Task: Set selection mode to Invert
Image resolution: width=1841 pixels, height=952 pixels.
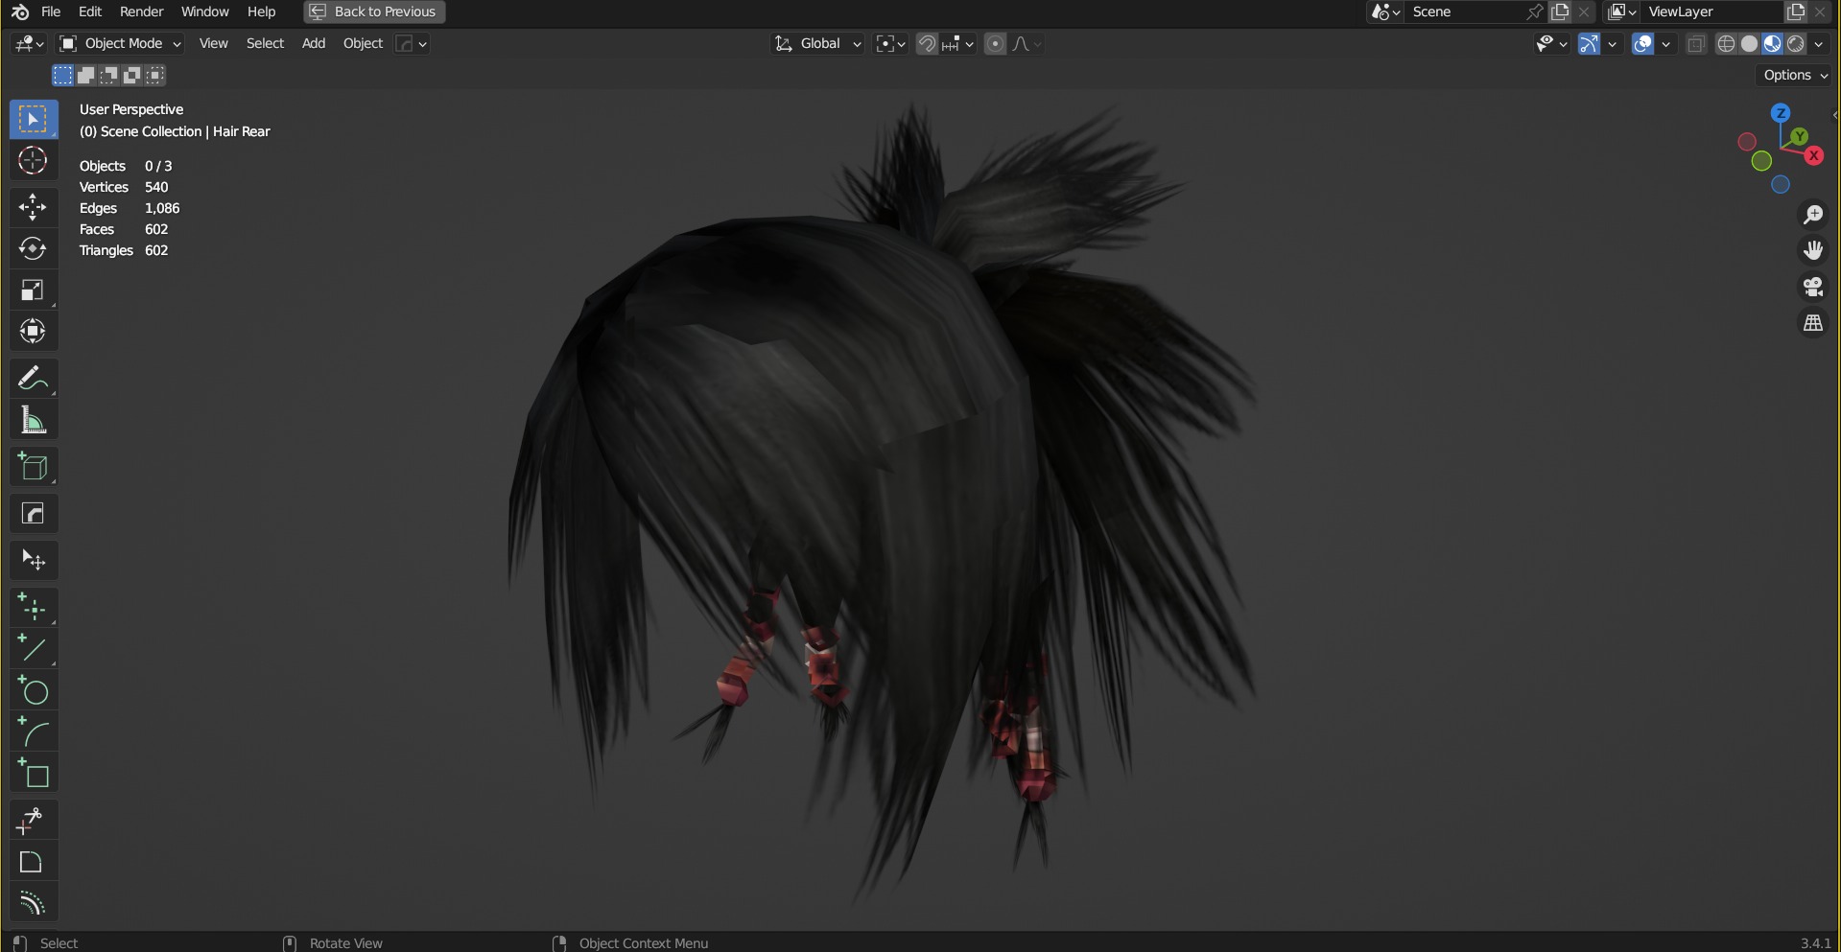Action: tap(132, 75)
